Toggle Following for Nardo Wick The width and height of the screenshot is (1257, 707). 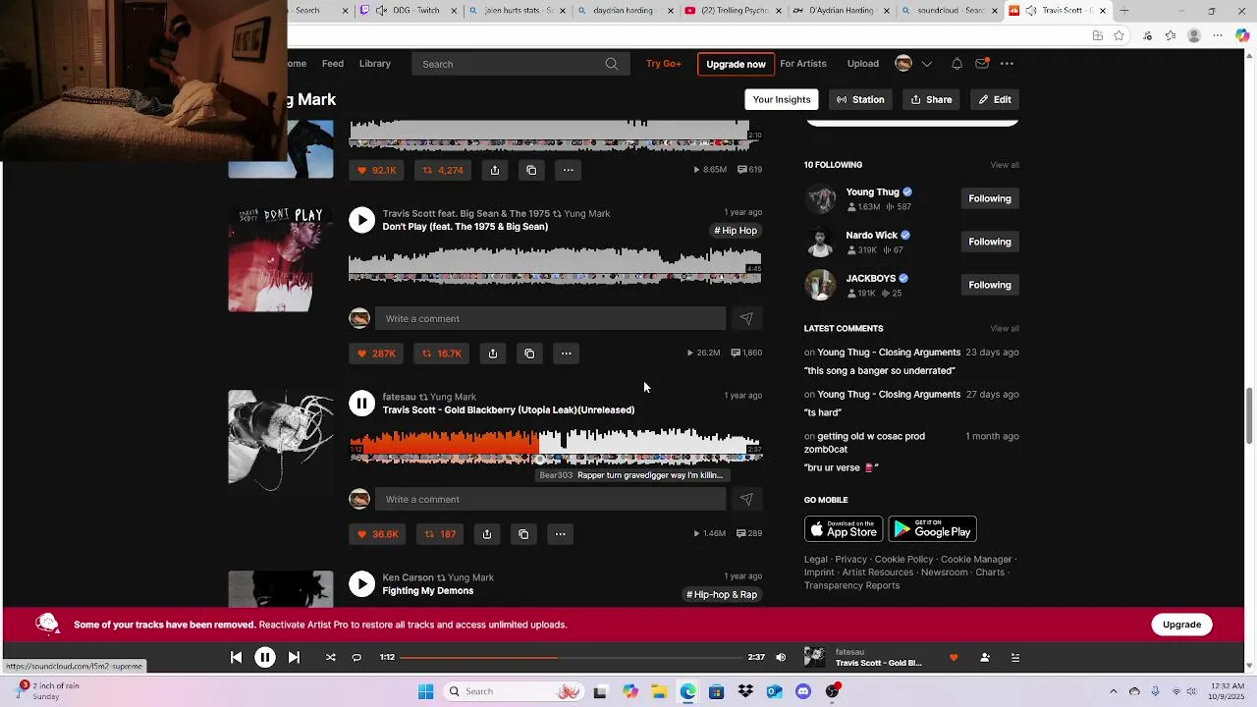(x=989, y=242)
